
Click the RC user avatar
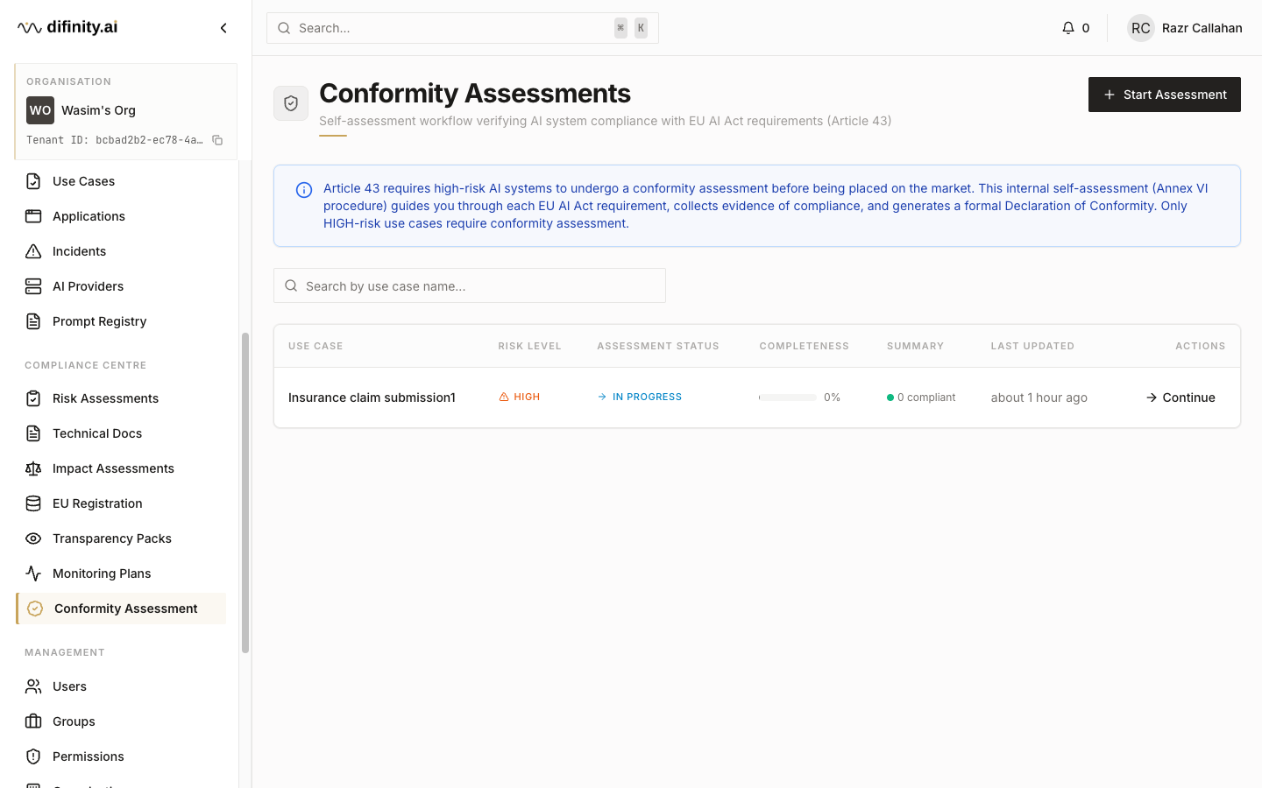pyautogui.click(x=1140, y=28)
